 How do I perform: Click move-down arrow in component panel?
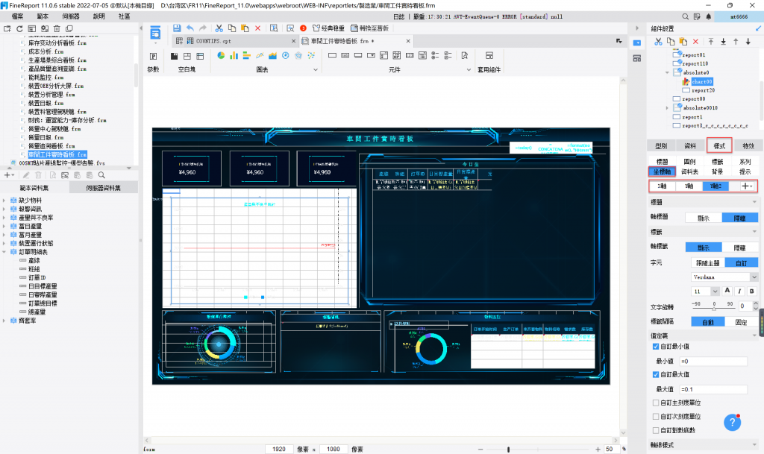pyautogui.click(x=748, y=42)
